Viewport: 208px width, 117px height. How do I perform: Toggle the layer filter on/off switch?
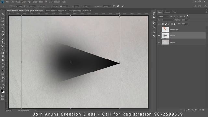coord(188,16)
